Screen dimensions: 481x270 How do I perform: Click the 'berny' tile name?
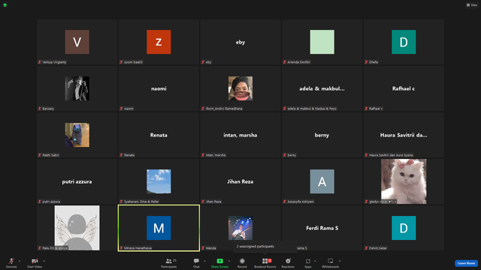322,135
